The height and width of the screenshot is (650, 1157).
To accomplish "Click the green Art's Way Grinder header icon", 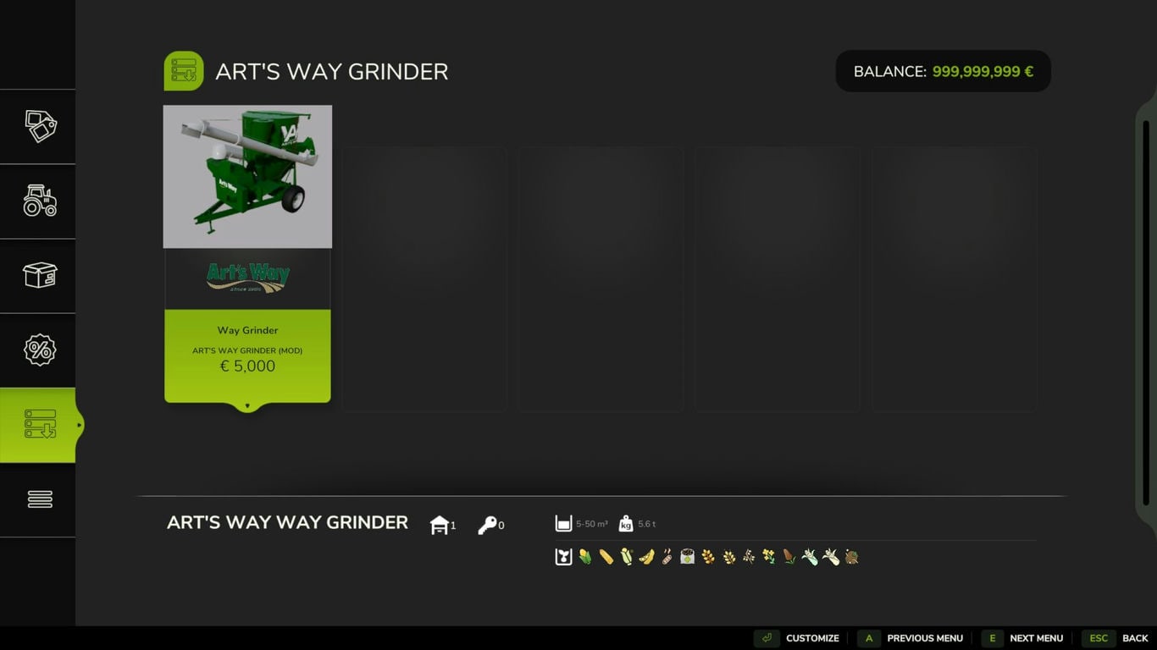I will (184, 71).
